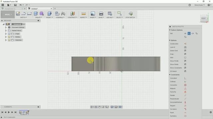This screenshot has width=213, height=119.
Task: Open the CREATE dropdown menu
Action: (x=39, y=18)
